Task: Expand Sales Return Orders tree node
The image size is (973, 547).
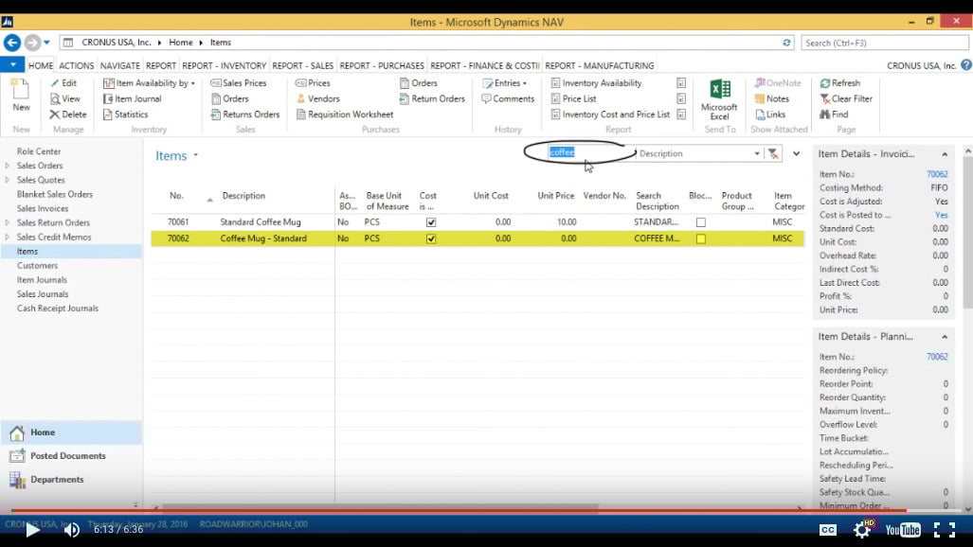Action: [8, 222]
